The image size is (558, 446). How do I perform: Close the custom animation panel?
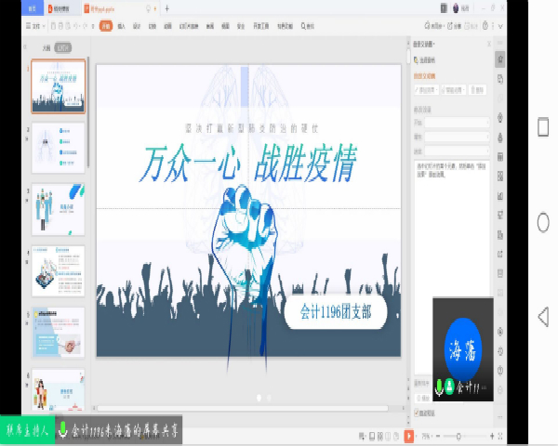[489, 44]
